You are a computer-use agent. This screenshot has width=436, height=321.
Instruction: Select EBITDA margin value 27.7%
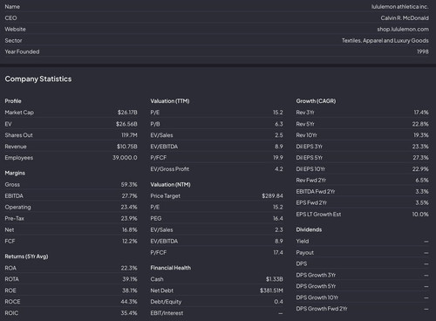click(x=129, y=196)
